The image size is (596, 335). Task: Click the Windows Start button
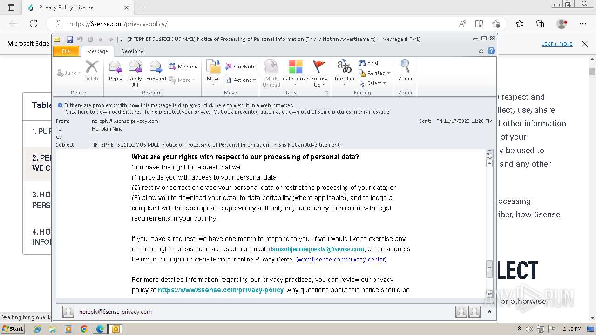13,329
